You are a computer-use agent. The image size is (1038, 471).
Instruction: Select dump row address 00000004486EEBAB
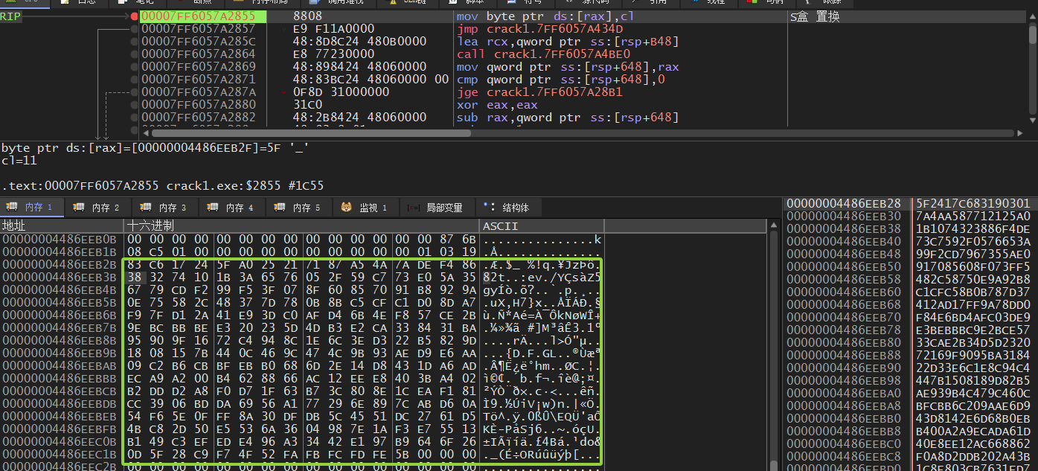point(60,365)
